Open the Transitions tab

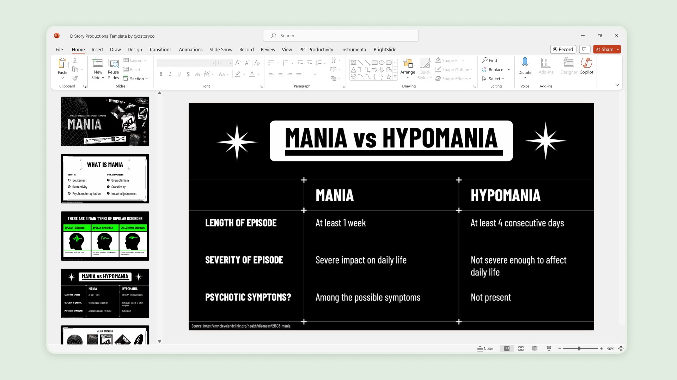(x=160, y=50)
